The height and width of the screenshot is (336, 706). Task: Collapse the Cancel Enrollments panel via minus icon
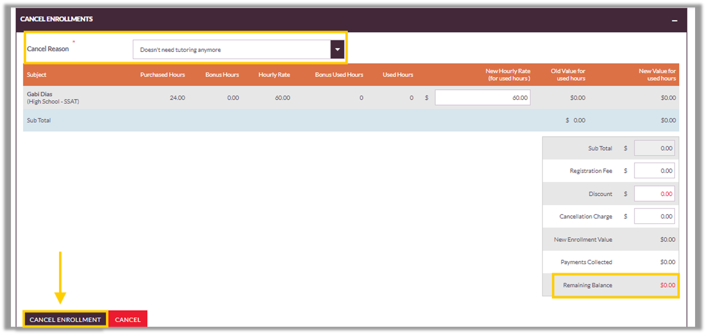(x=674, y=20)
